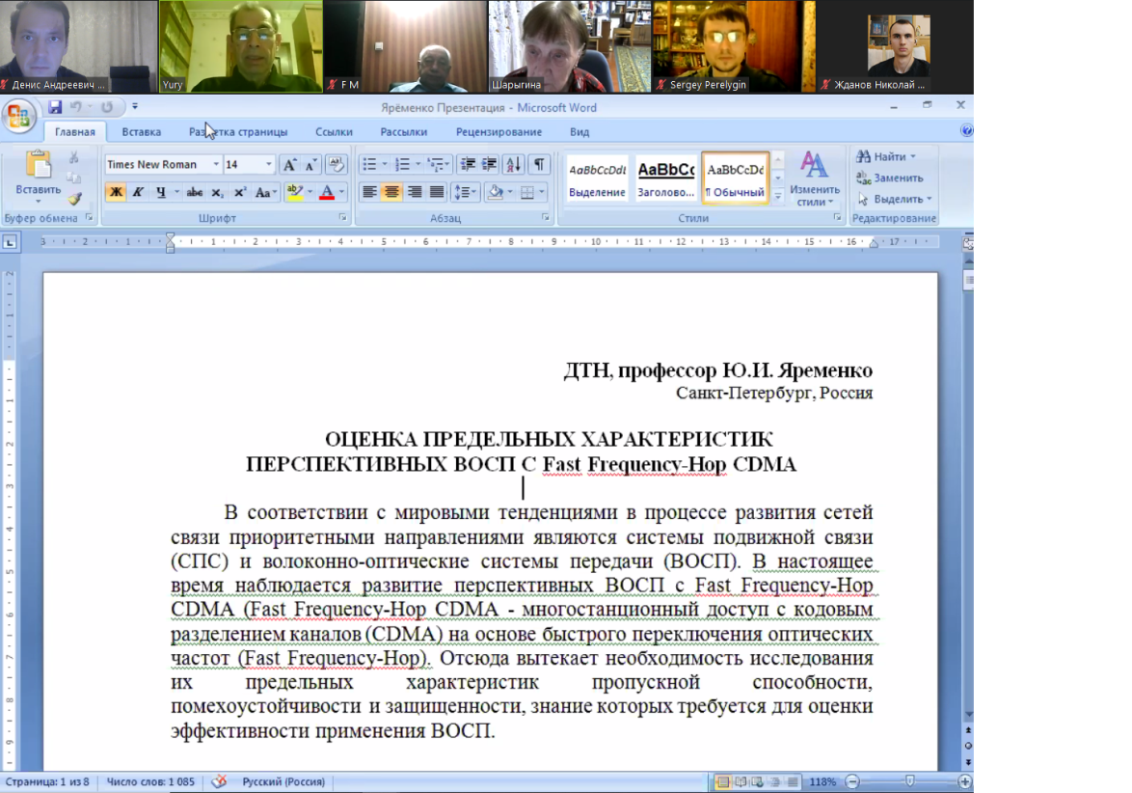1132x793 pixels.
Task: Open Word help question mark icon
Action: (967, 131)
